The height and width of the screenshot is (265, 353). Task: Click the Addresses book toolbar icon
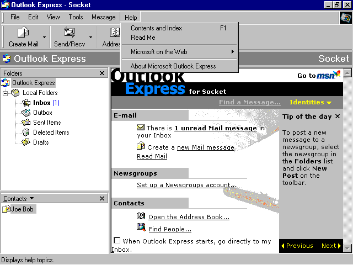click(x=115, y=32)
